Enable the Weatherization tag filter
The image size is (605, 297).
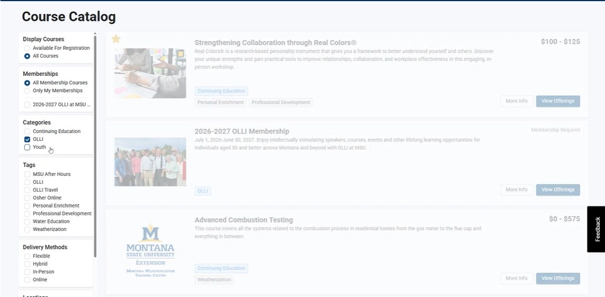point(27,229)
